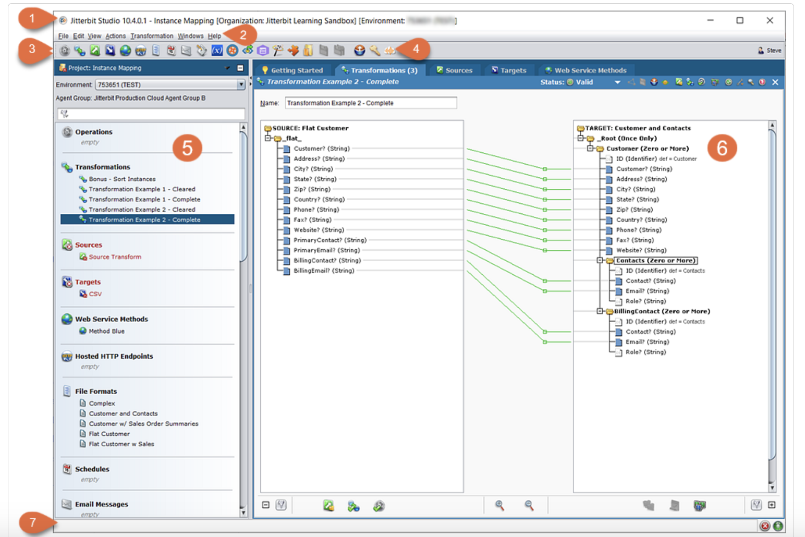Click the gold key toolbar icon

click(374, 51)
